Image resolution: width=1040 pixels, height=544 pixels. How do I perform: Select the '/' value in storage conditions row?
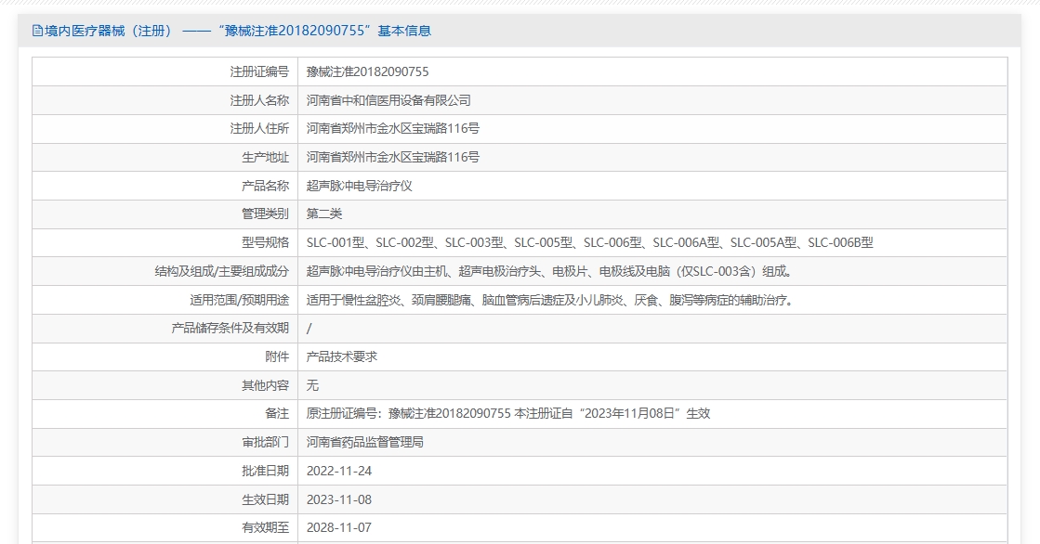click(309, 328)
